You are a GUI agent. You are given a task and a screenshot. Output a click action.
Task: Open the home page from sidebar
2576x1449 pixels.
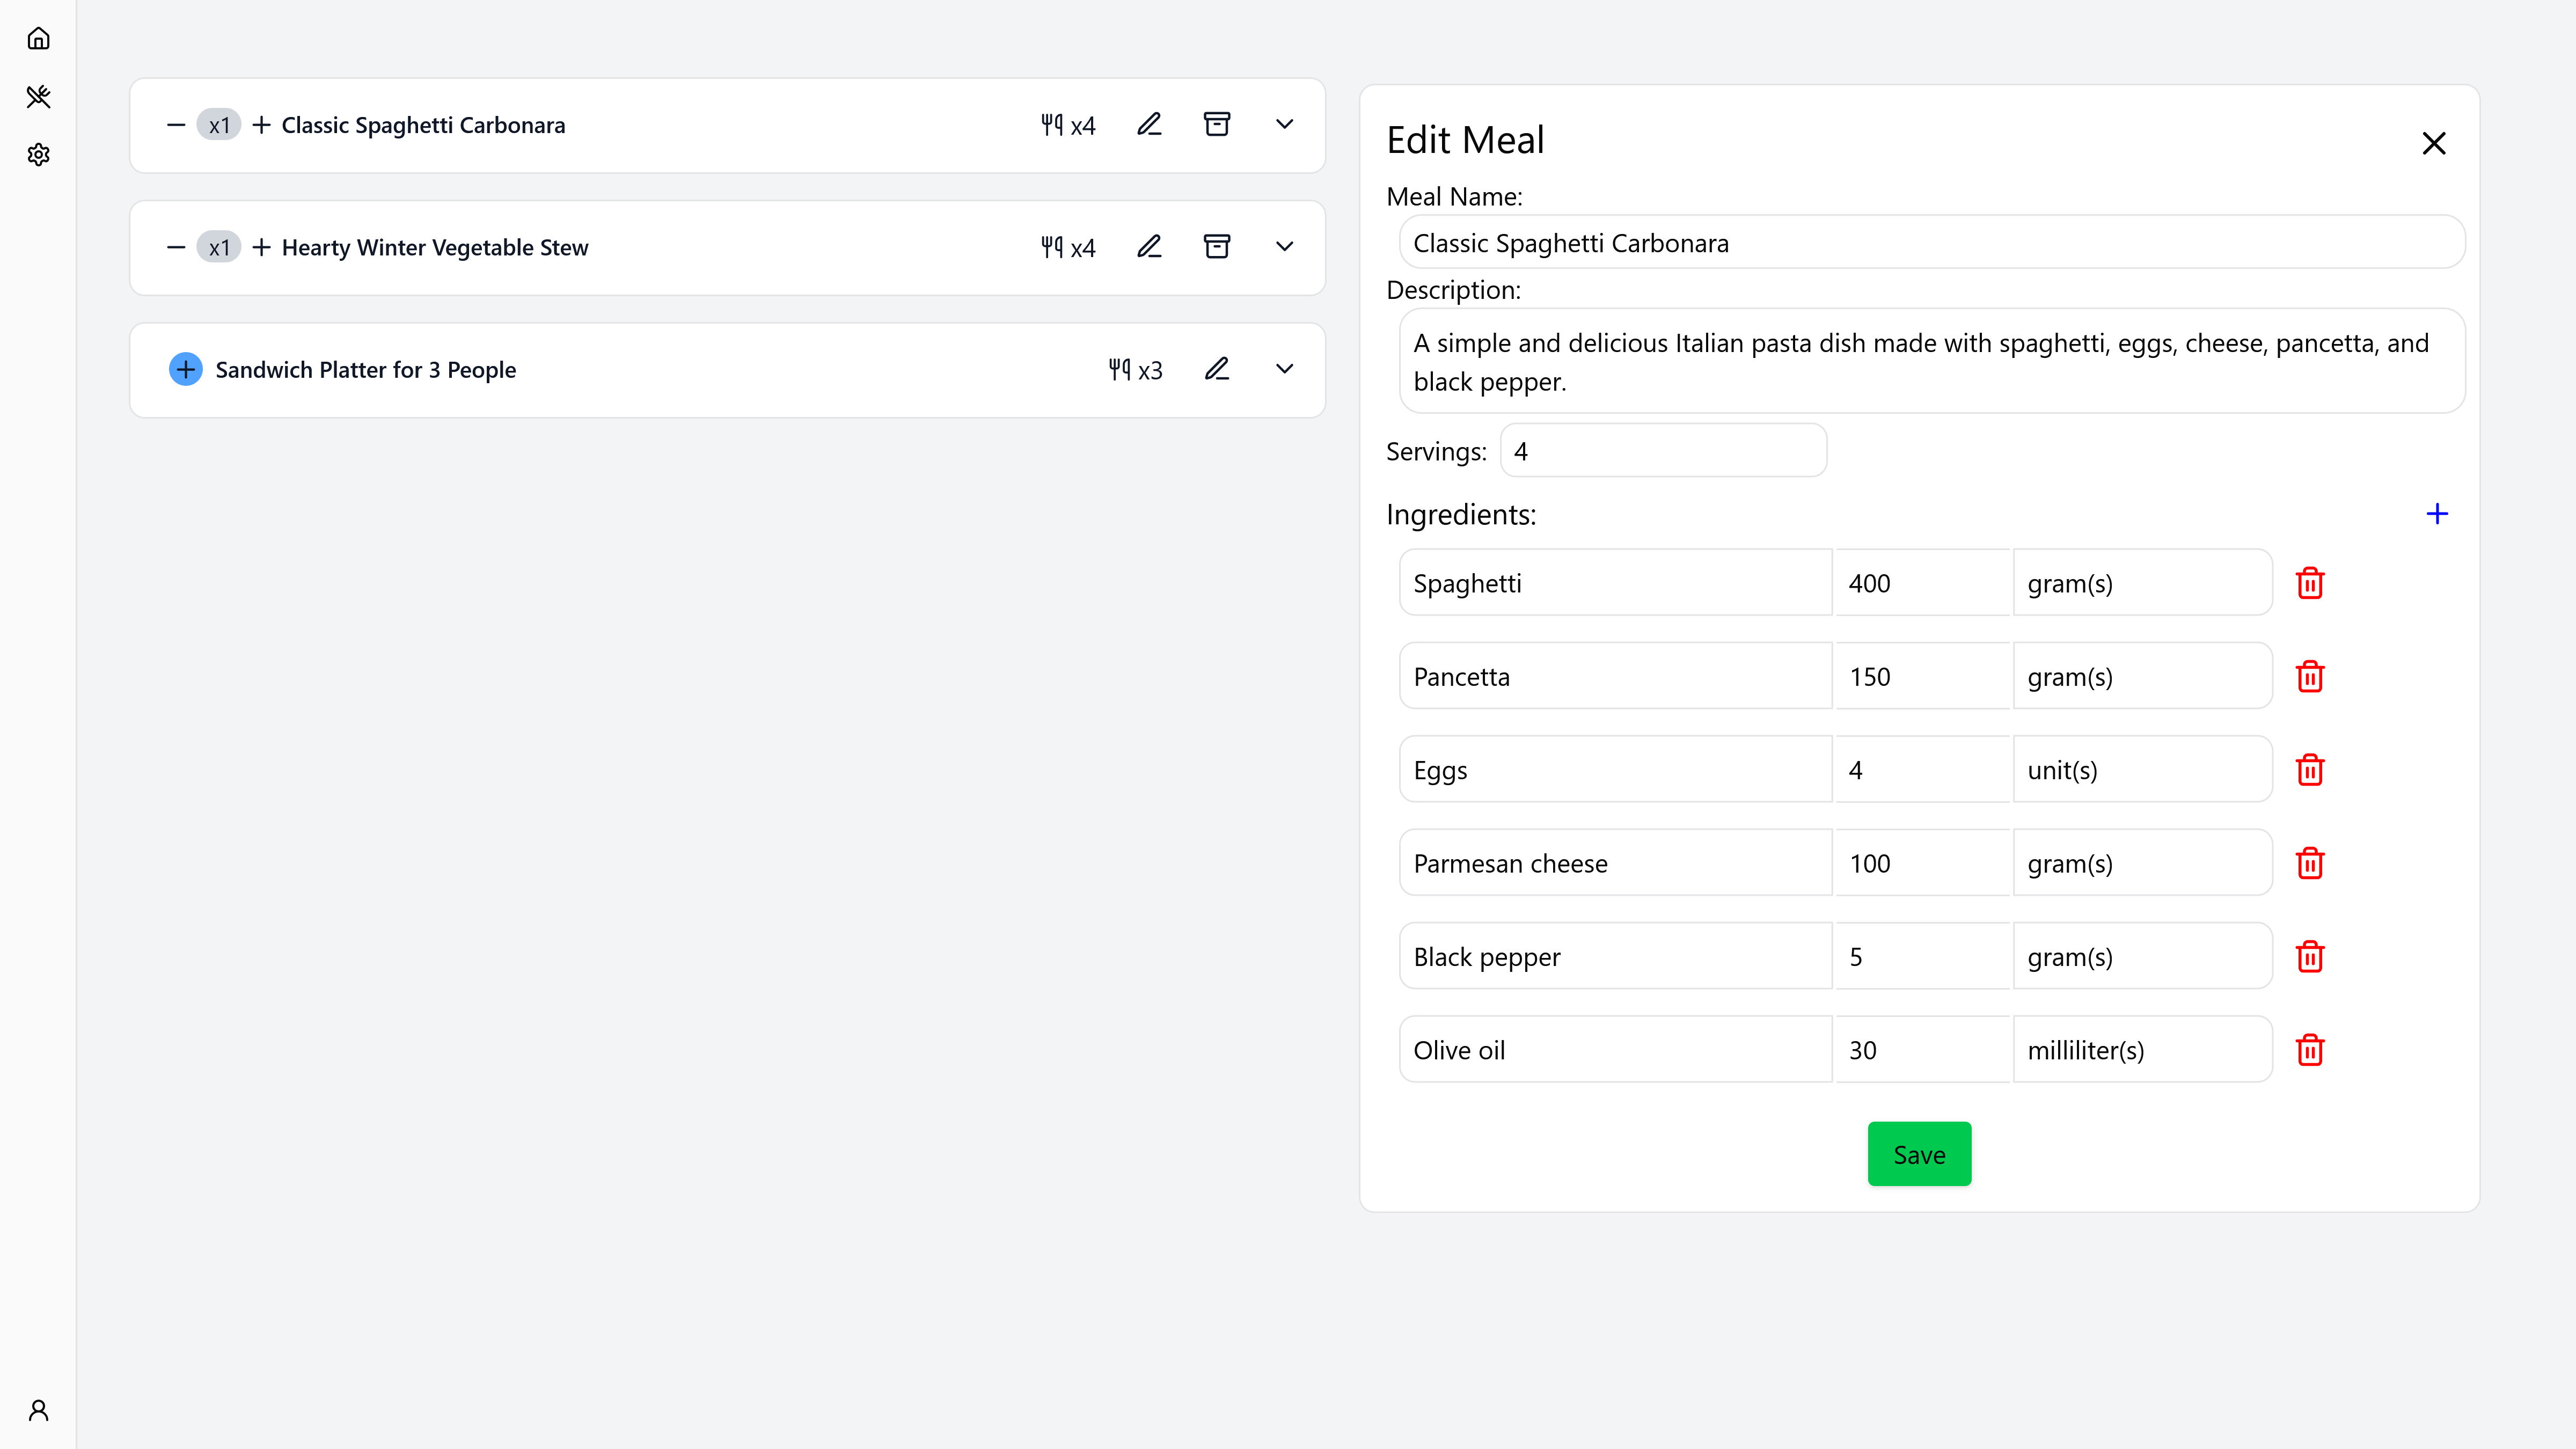tap(38, 39)
